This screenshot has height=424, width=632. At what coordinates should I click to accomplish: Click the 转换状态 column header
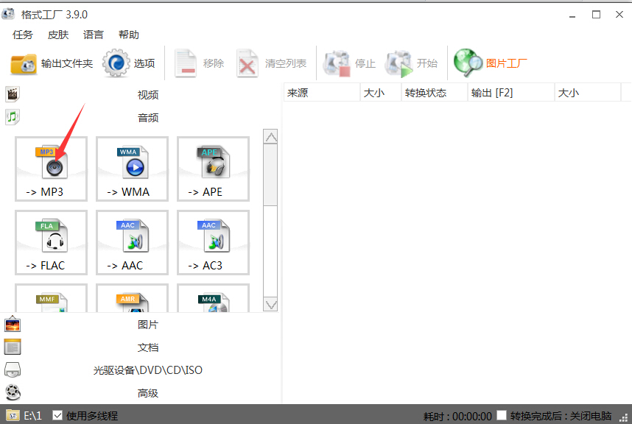click(435, 93)
